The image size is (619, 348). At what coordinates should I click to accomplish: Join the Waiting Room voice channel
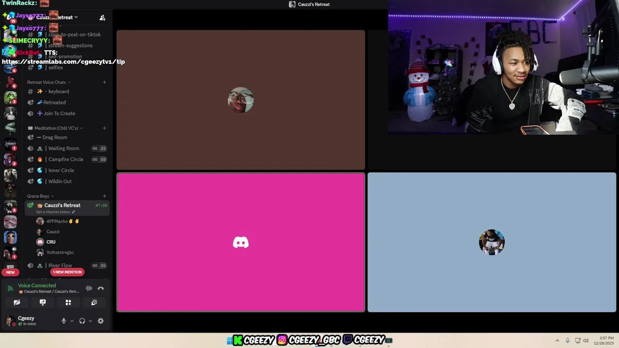click(67, 148)
